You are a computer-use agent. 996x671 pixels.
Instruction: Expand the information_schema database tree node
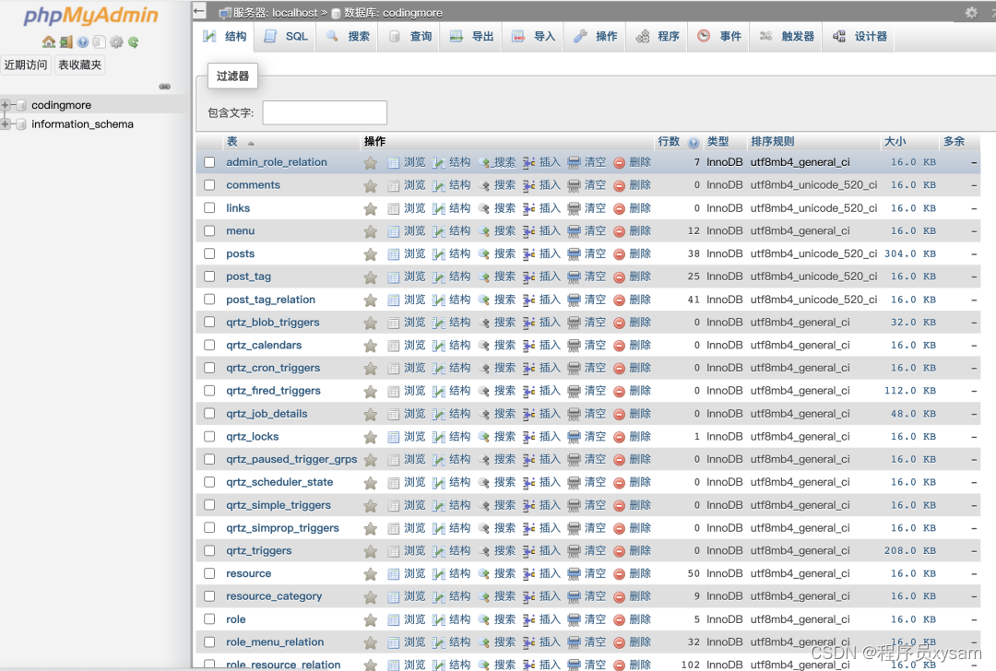coord(6,124)
